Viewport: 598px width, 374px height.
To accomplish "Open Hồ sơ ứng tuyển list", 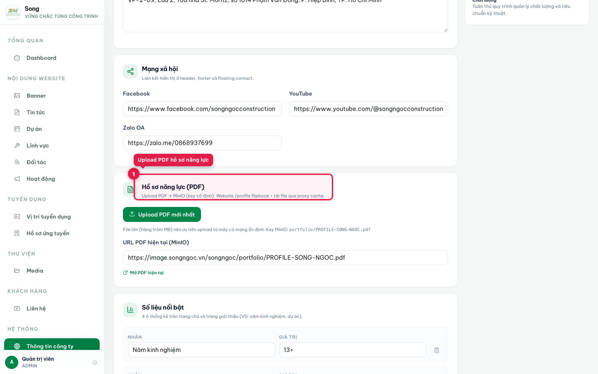I will click(x=52, y=233).
